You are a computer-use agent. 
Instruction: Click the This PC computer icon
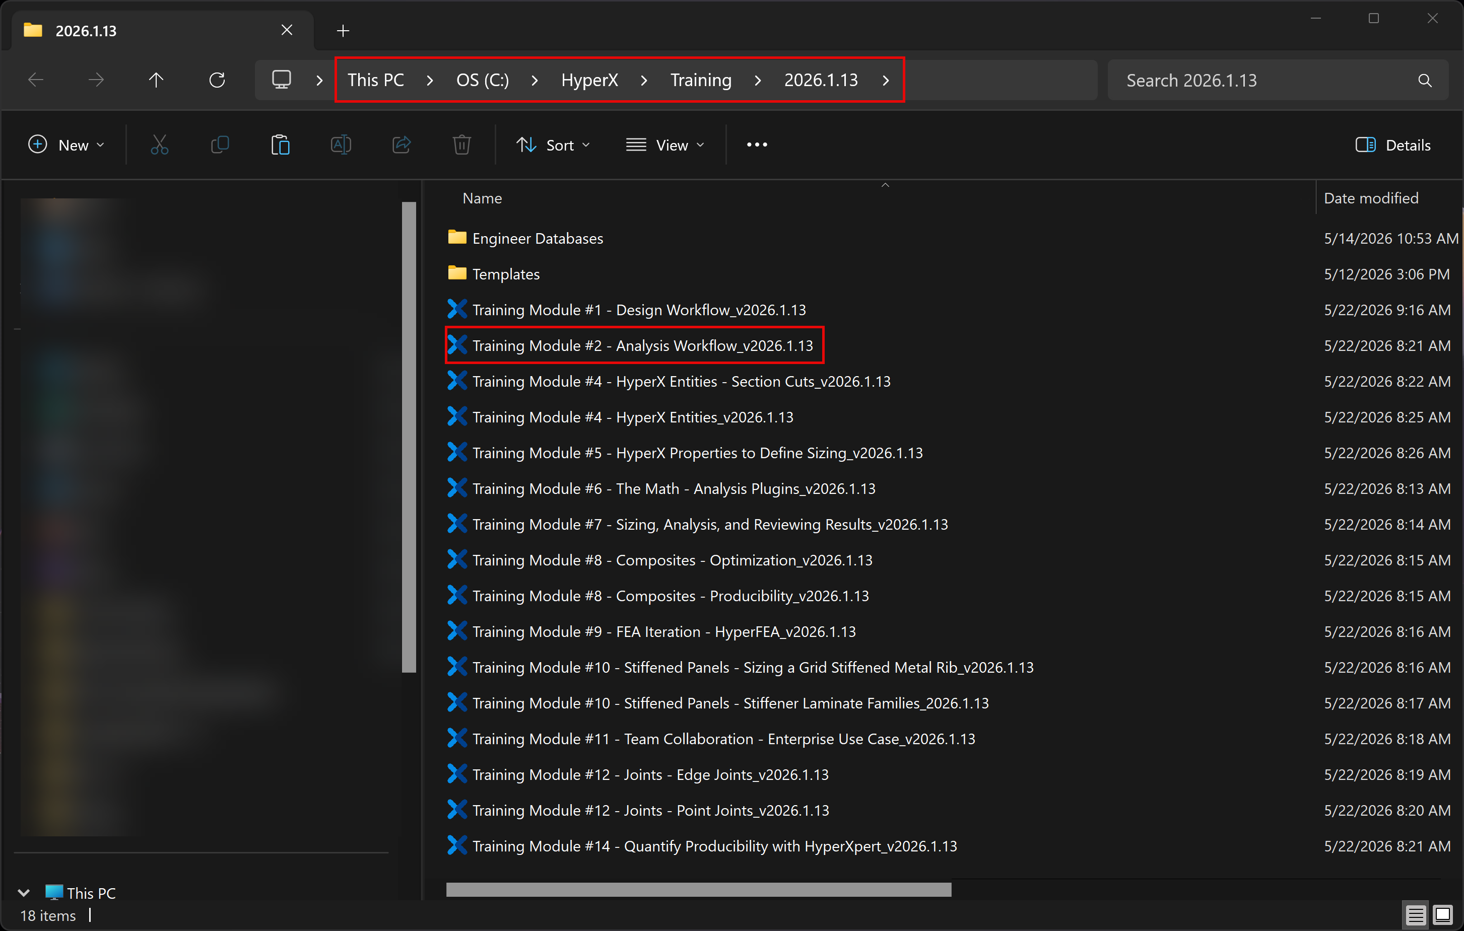tap(54, 892)
